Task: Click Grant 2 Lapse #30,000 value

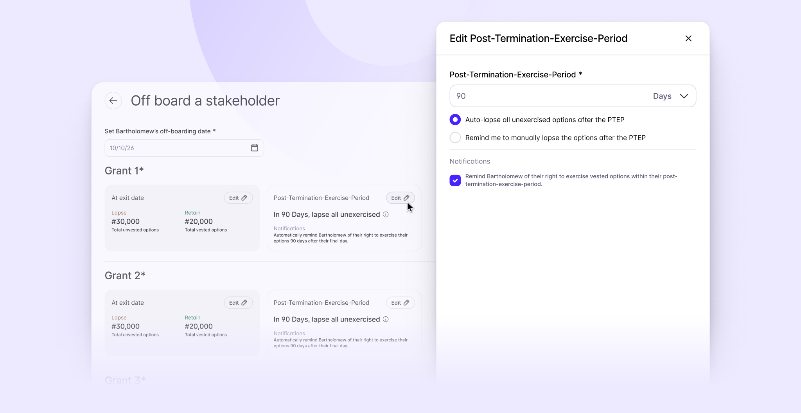Action: tap(126, 326)
